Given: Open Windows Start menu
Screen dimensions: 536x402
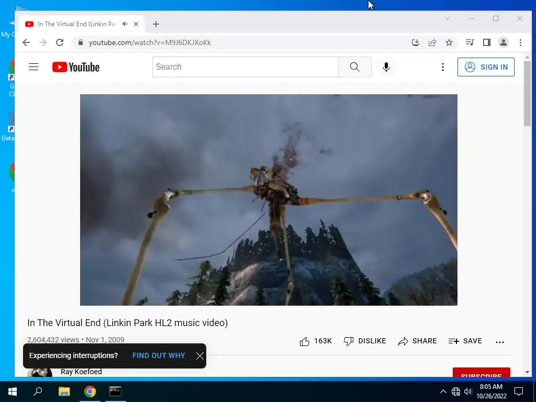Looking at the screenshot, I should [x=13, y=392].
